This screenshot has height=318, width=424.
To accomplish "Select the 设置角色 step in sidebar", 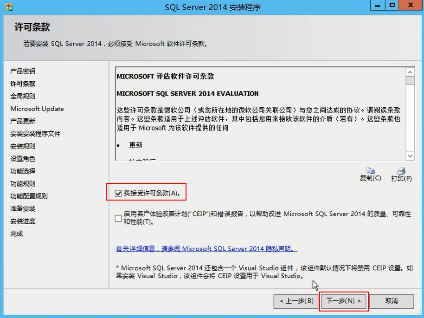I will [x=23, y=159].
